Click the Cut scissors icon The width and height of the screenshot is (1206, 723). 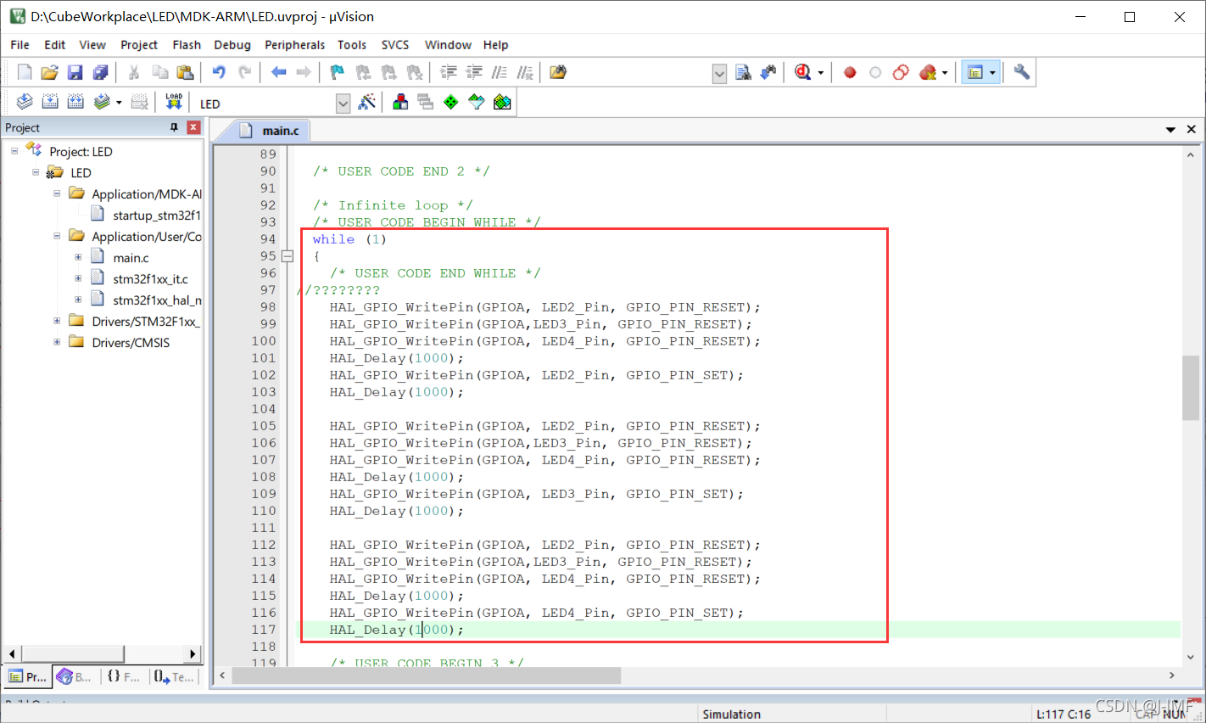pyautogui.click(x=134, y=72)
